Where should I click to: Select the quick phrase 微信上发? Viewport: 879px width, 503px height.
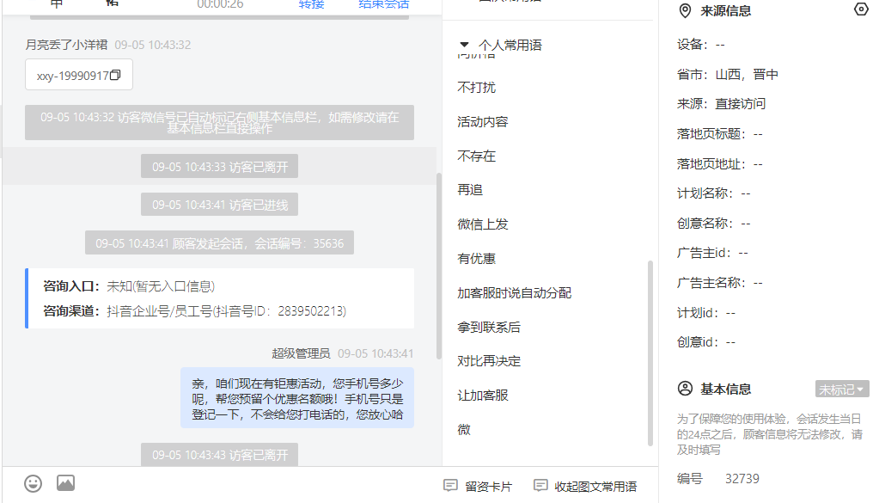(483, 224)
